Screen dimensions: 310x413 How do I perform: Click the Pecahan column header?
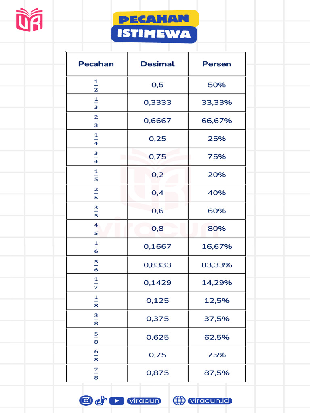pyautogui.click(x=96, y=64)
